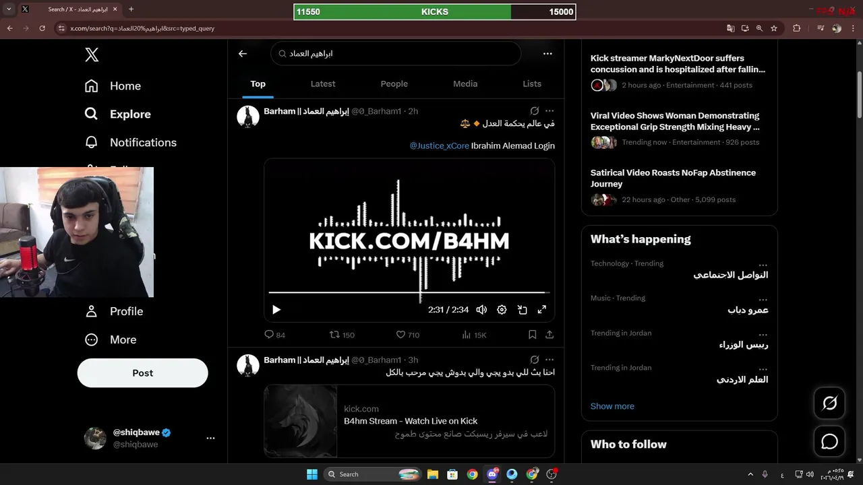Select the Top search tab

coord(258,84)
